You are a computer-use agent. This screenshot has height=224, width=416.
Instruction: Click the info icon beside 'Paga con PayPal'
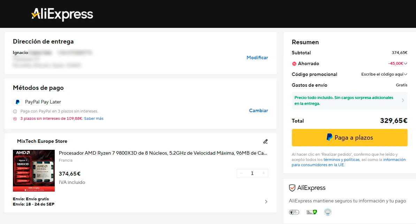[15, 111]
